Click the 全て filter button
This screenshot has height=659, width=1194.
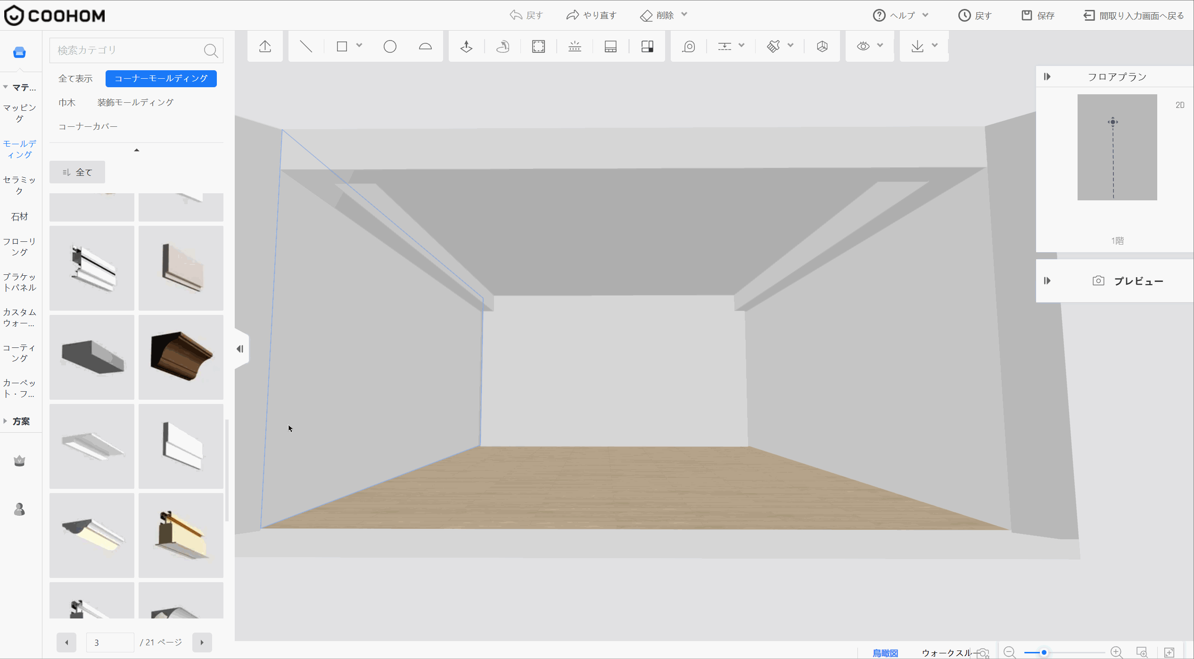[77, 172]
